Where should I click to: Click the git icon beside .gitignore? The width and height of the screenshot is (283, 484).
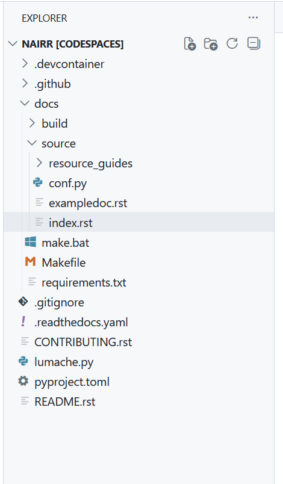(23, 302)
